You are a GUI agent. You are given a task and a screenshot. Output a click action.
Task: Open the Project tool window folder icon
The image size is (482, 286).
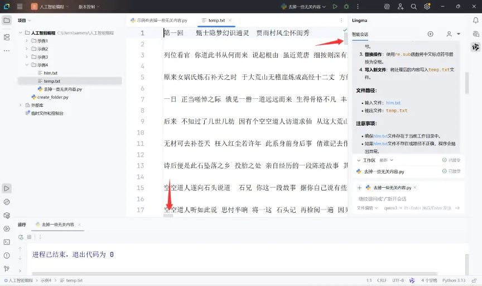click(x=7, y=20)
